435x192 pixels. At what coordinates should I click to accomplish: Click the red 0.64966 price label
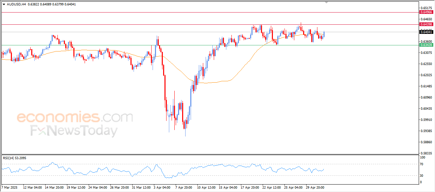[x=427, y=12]
